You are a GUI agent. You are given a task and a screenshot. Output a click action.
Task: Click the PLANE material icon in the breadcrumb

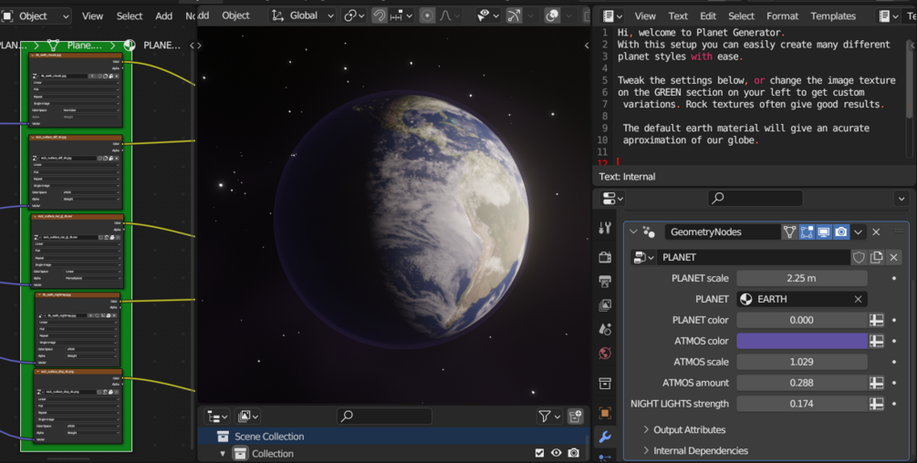[x=130, y=45]
